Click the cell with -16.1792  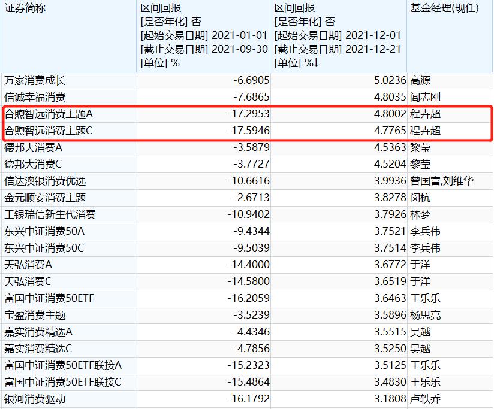pos(249,399)
